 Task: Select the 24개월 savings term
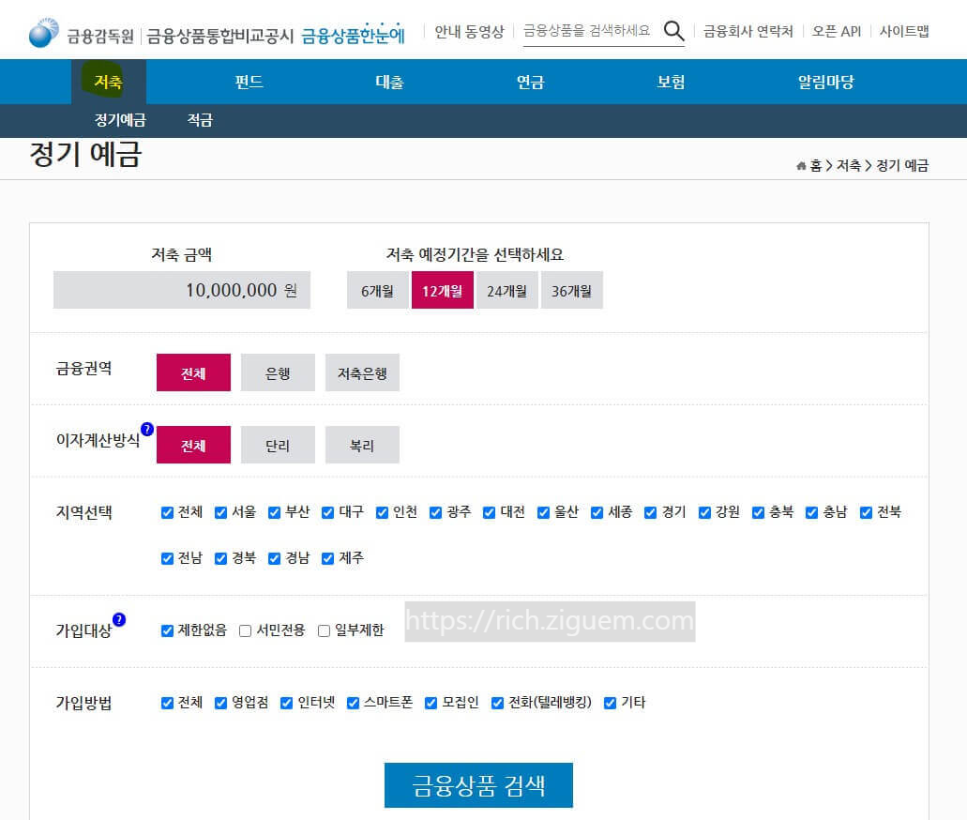pyautogui.click(x=506, y=290)
